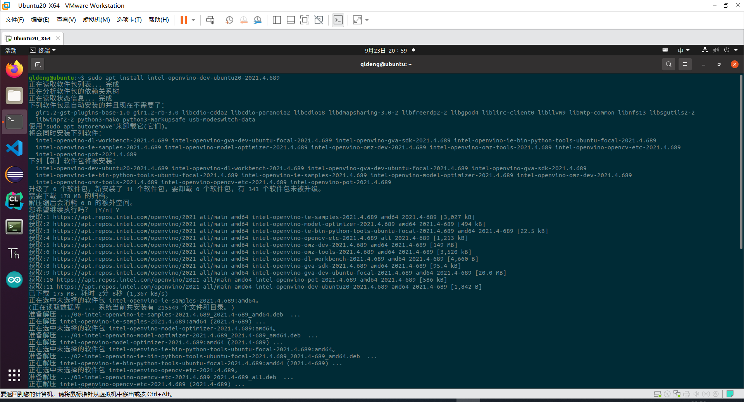Take a VM snapshot icon
The image size is (744, 402).
[229, 20]
